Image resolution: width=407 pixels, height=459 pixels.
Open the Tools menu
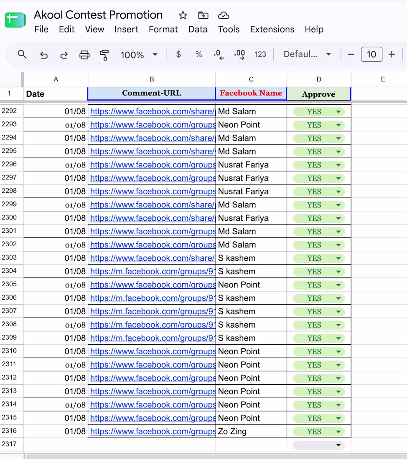coord(229,29)
